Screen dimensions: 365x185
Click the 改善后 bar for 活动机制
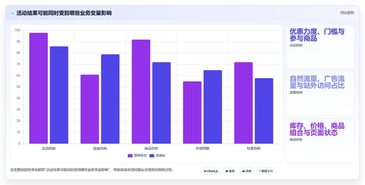[59, 95]
